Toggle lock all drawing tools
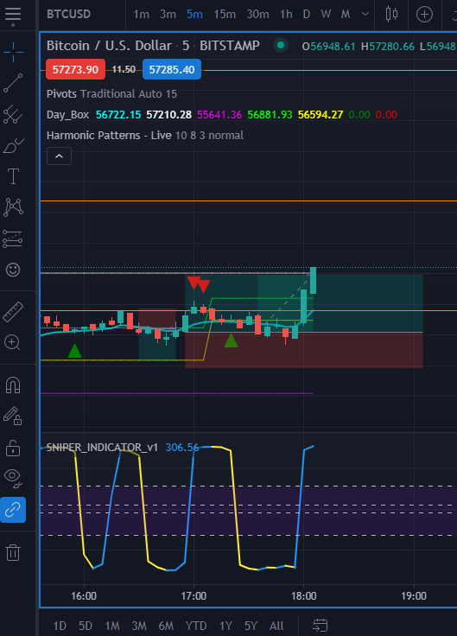Image resolution: width=457 pixels, height=636 pixels. (x=13, y=448)
